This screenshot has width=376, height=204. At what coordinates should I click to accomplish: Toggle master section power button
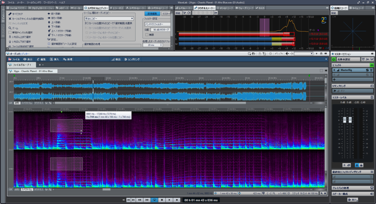(333, 59)
